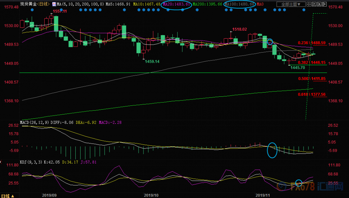Click the D:34.17 value
The width and height of the screenshot is (349, 198).
(x=71, y=162)
